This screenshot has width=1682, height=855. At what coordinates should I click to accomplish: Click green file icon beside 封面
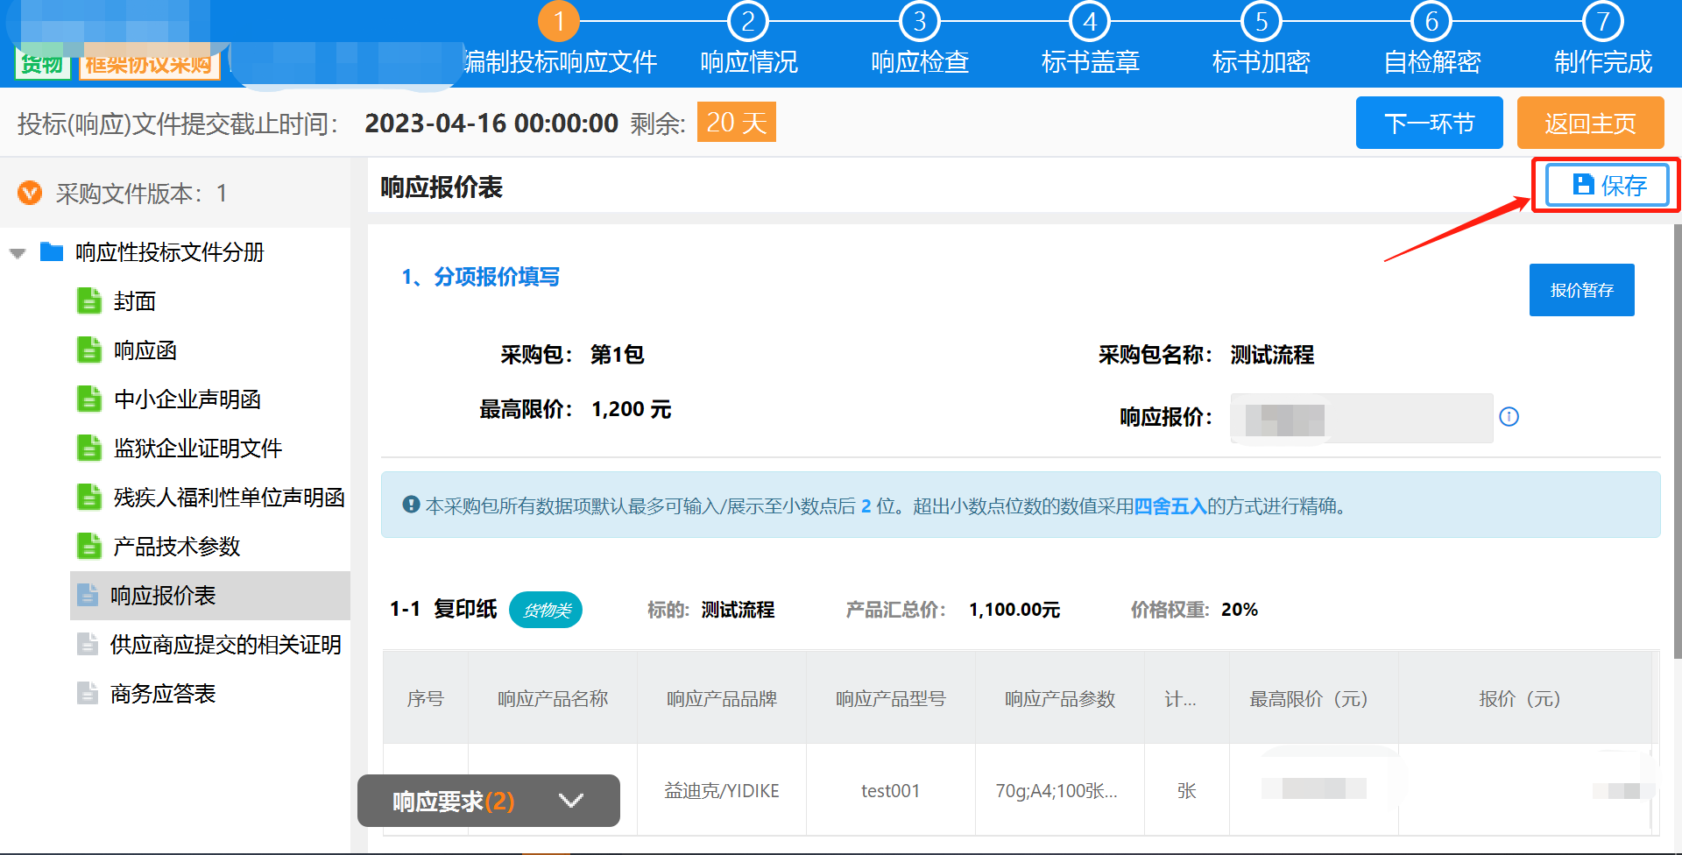point(88,300)
